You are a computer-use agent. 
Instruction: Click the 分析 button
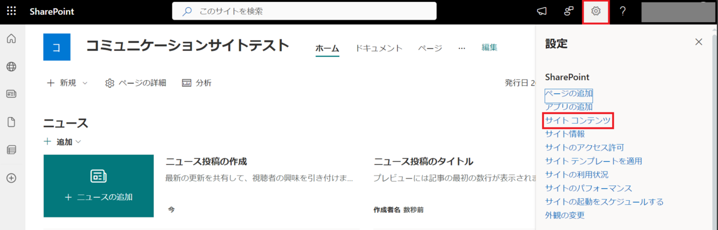196,83
